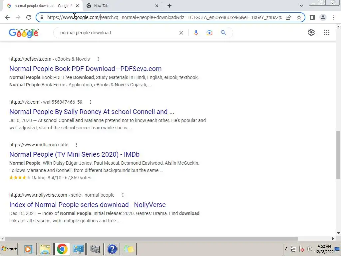Open the computer settings taskbar icon
Screen dimensions: 341x256
click(78, 249)
